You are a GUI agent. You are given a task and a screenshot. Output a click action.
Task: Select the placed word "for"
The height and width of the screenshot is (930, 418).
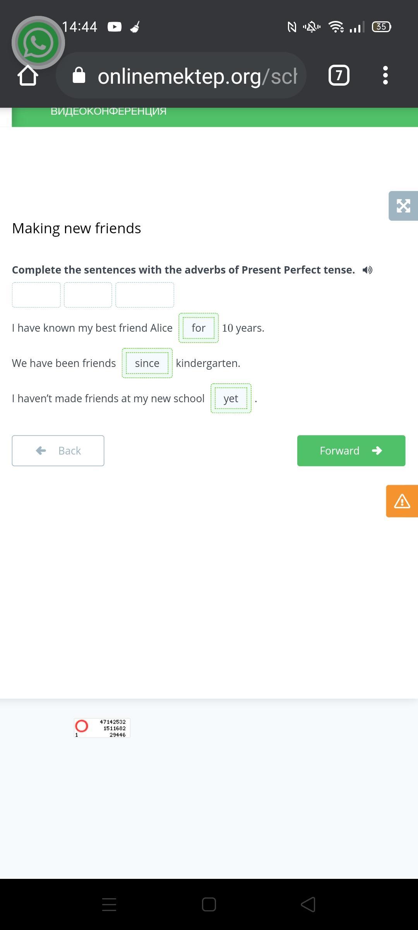point(199,328)
